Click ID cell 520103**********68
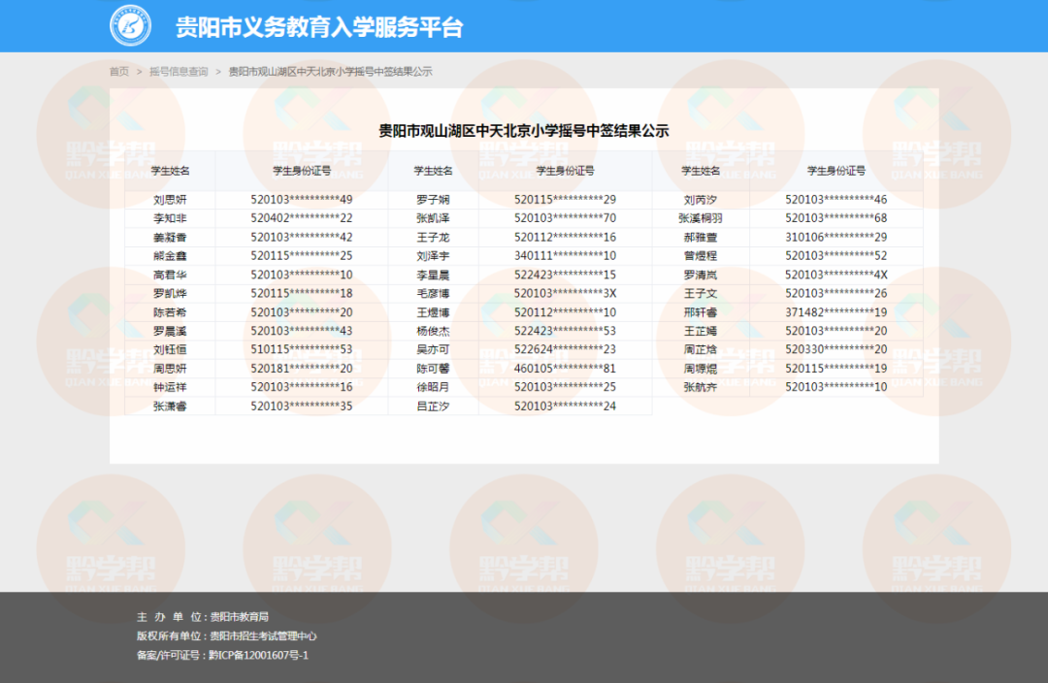The height and width of the screenshot is (683, 1048). pyautogui.click(x=836, y=218)
